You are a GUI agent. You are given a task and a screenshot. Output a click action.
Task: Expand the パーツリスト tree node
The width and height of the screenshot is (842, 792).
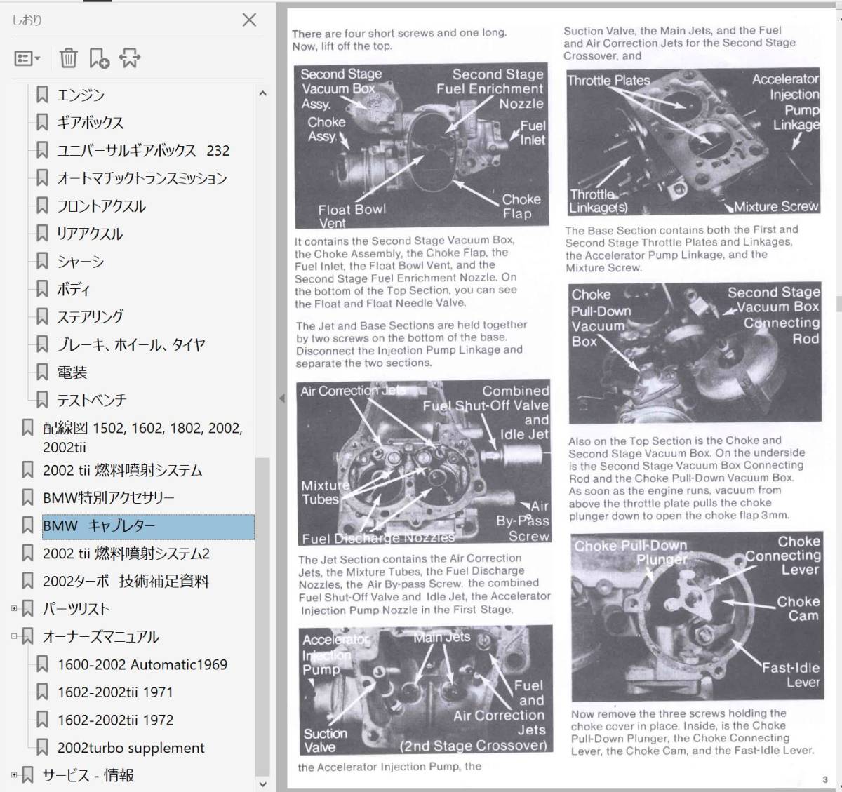pos(14,608)
